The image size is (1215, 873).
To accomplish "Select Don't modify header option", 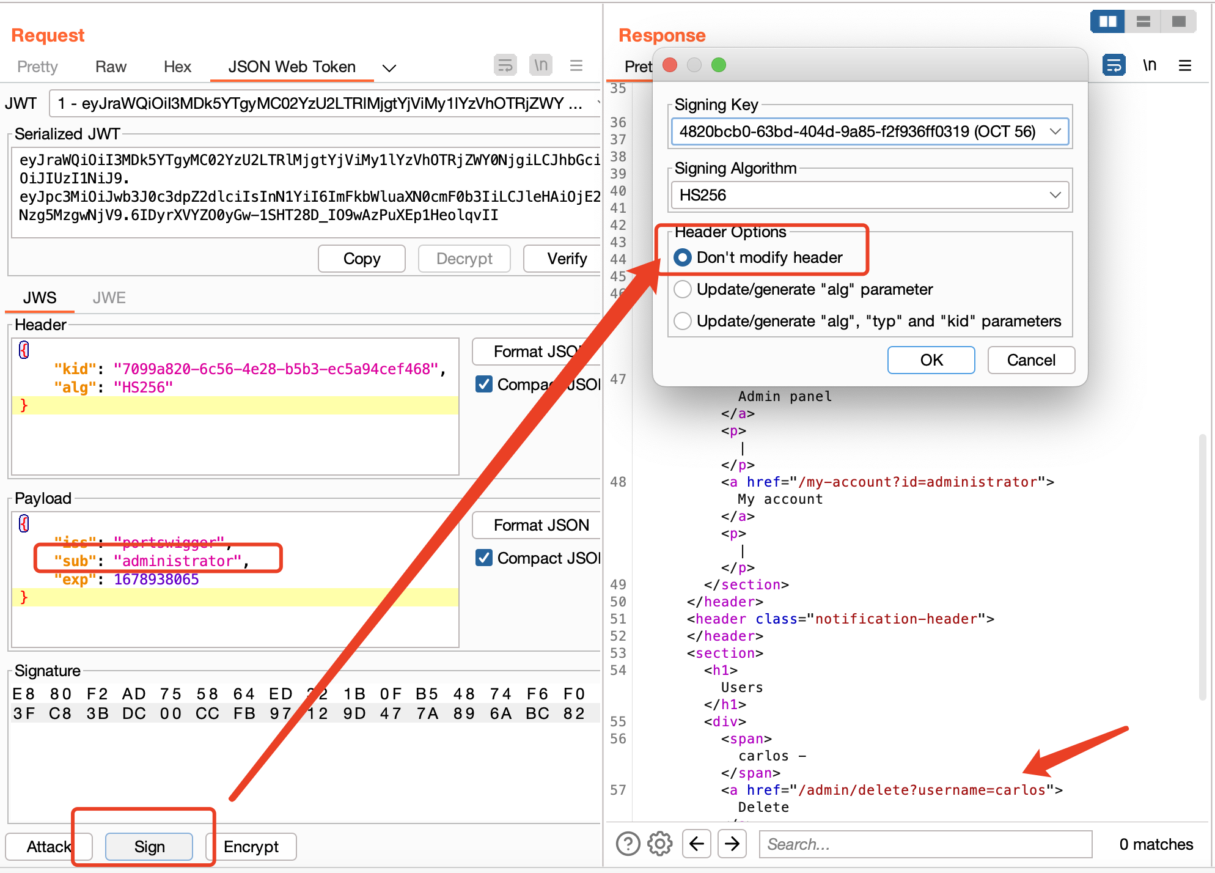I will 683,257.
